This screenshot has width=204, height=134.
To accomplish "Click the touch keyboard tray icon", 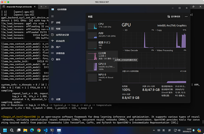I will 159,130.
